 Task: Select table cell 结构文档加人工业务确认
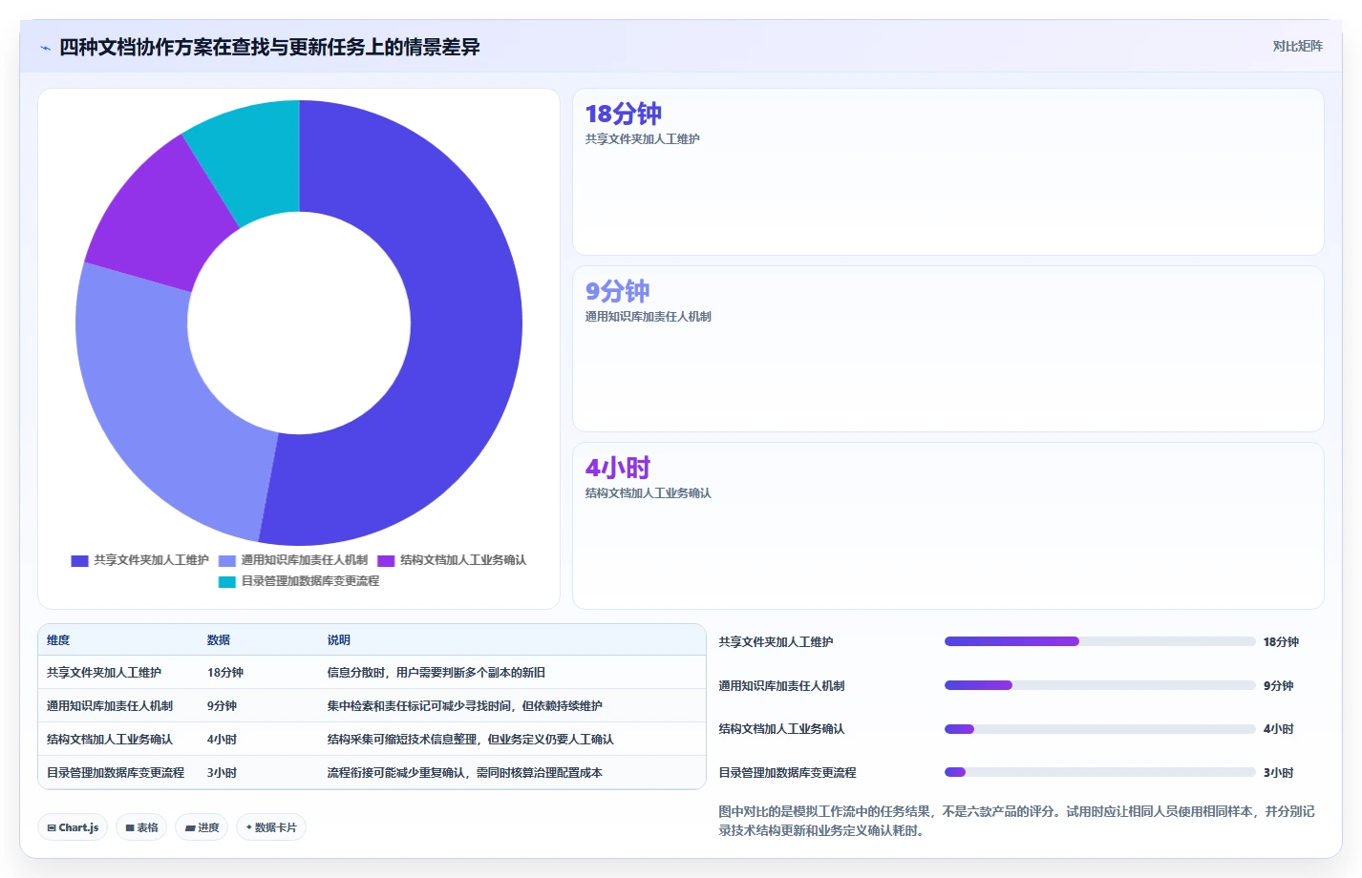pyautogui.click(x=110, y=740)
